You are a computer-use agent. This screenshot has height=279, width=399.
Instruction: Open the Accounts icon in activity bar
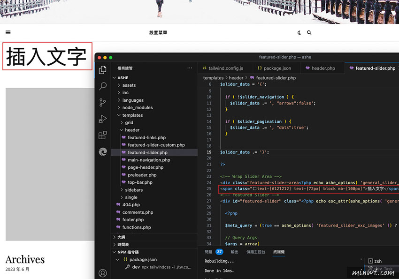(102, 273)
